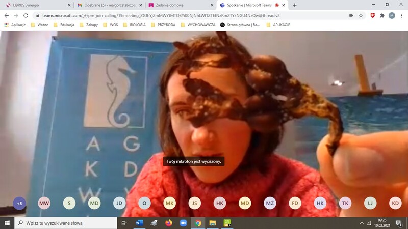408x229 pixels.
Task: Select participant avatar MW
Action: click(x=44, y=203)
